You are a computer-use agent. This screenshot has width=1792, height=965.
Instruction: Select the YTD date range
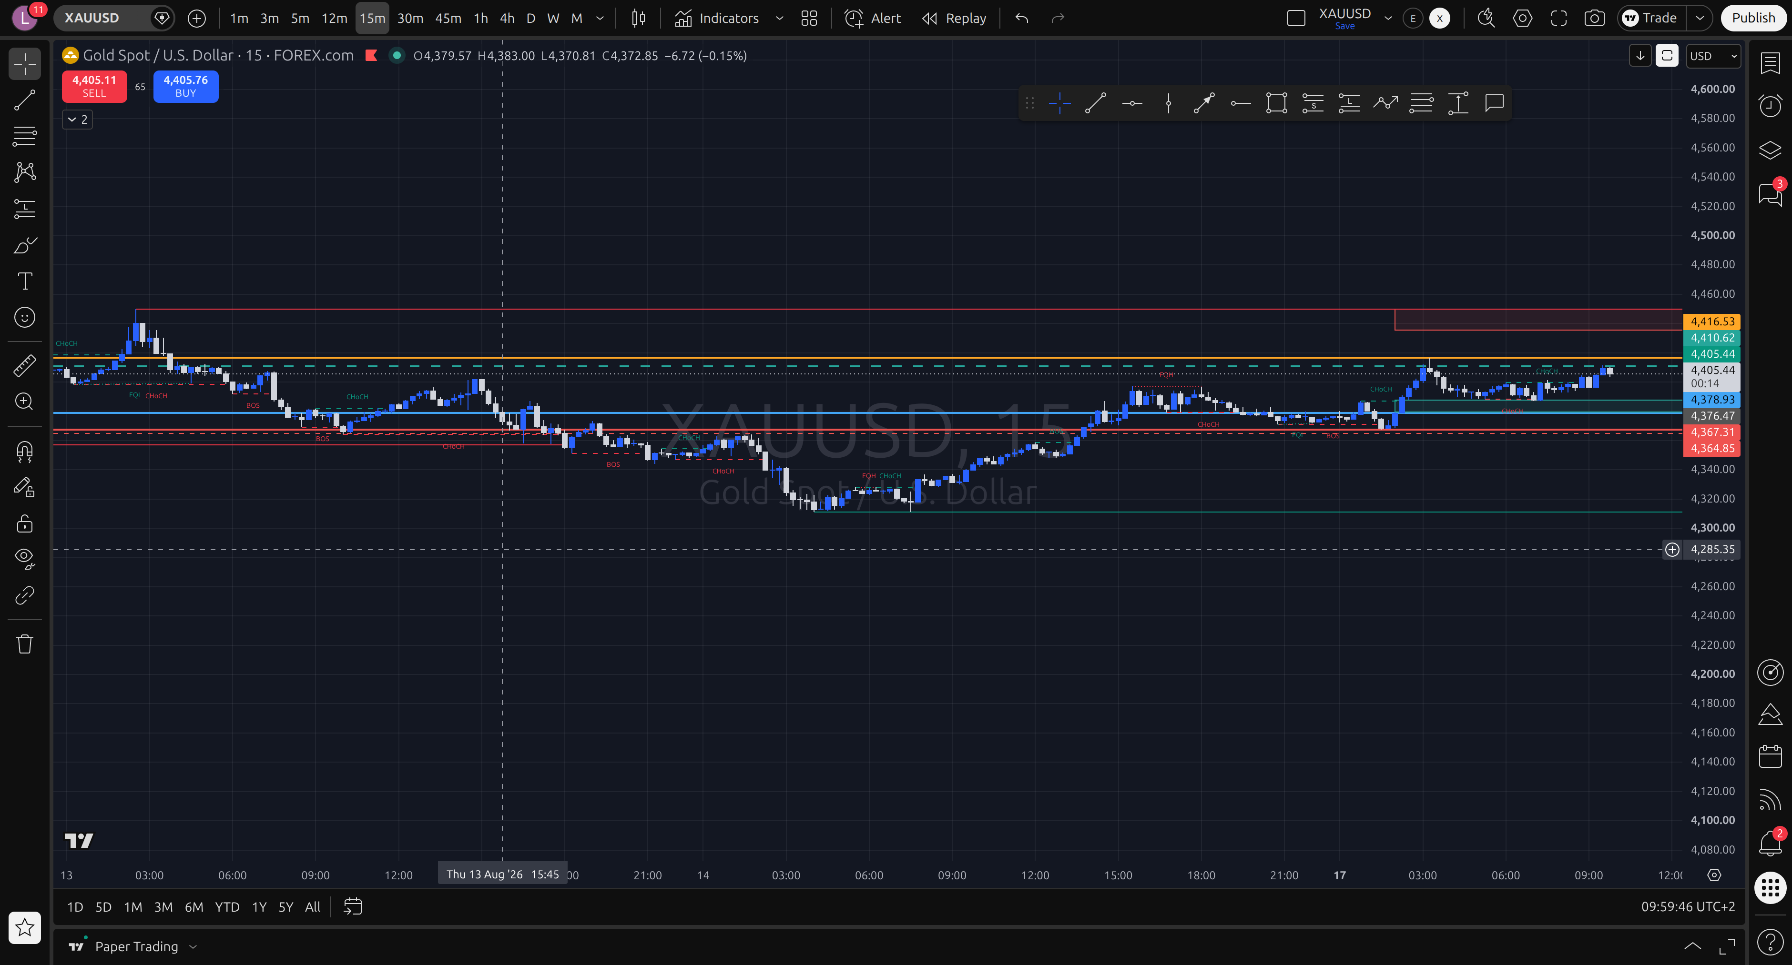point(227,906)
